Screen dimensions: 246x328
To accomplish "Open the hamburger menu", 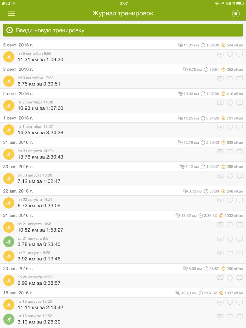I will click(12, 13).
